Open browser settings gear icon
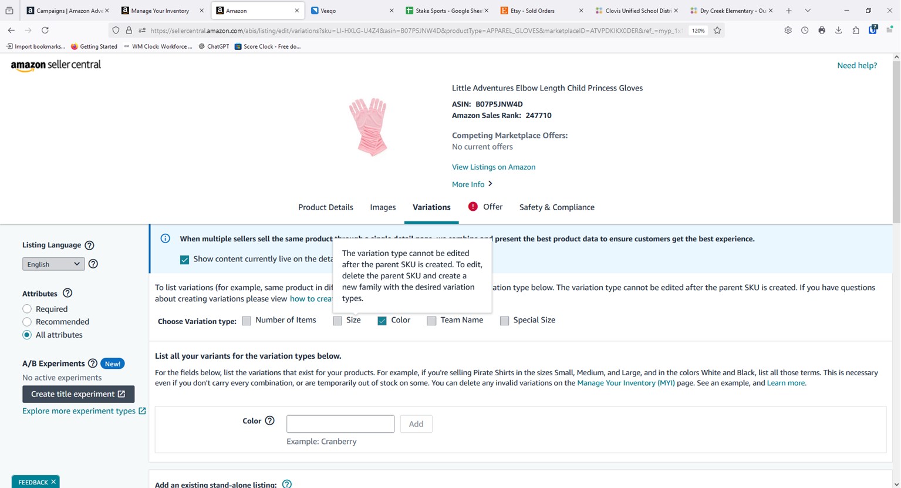The height and width of the screenshot is (488, 901). click(788, 31)
